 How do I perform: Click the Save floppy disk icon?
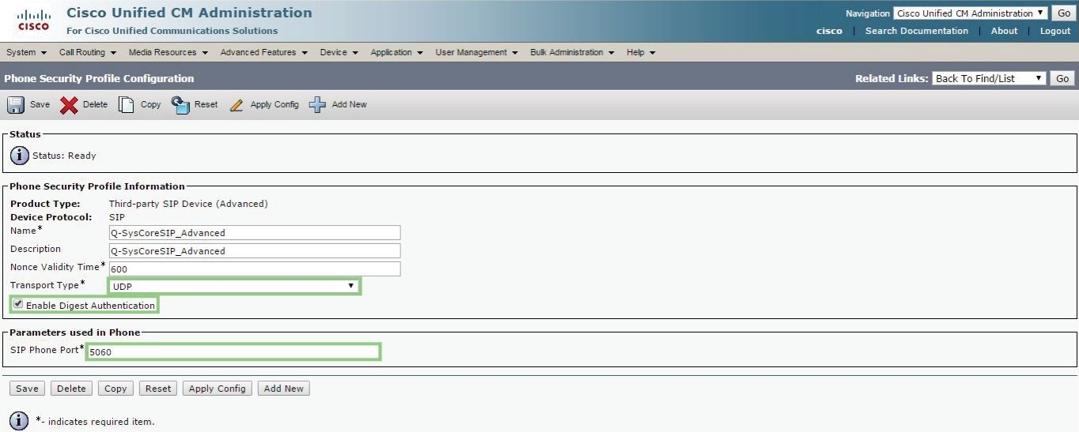point(16,105)
